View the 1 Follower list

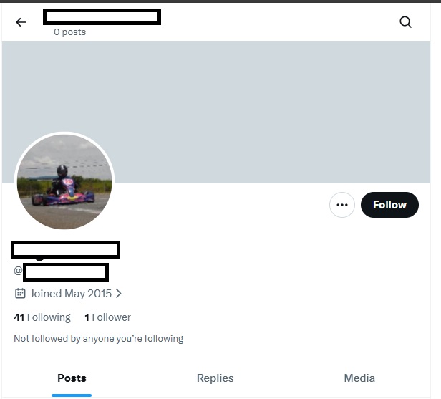[107, 317]
